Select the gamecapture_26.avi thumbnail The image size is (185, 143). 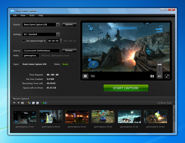click(x=51, y=117)
